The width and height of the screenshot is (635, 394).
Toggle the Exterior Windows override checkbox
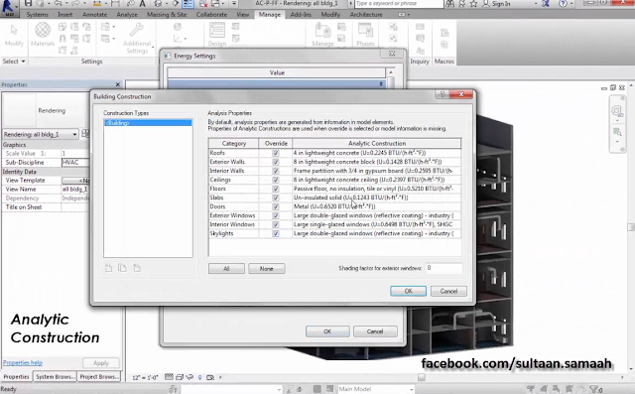[x=276, y=215]
